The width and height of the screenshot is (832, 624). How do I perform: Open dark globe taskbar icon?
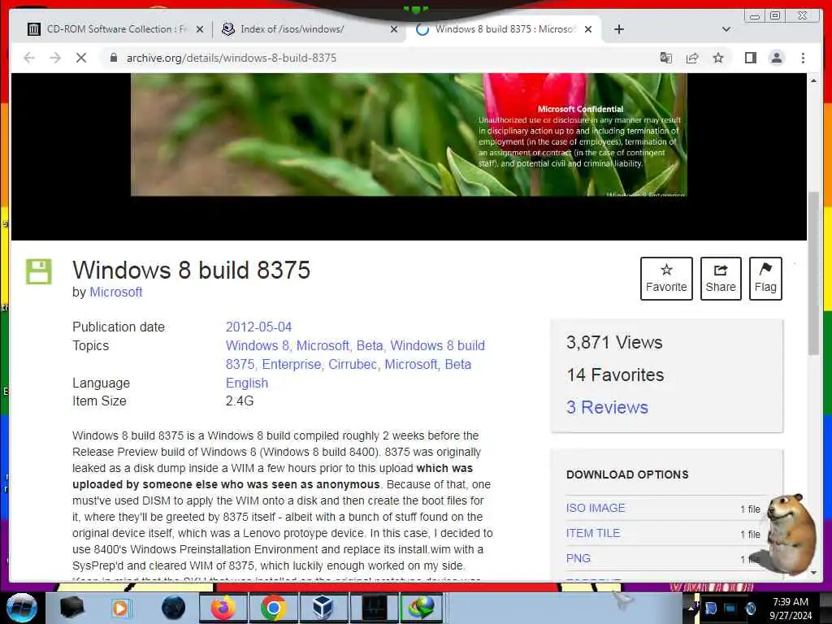tap(173, 608)
